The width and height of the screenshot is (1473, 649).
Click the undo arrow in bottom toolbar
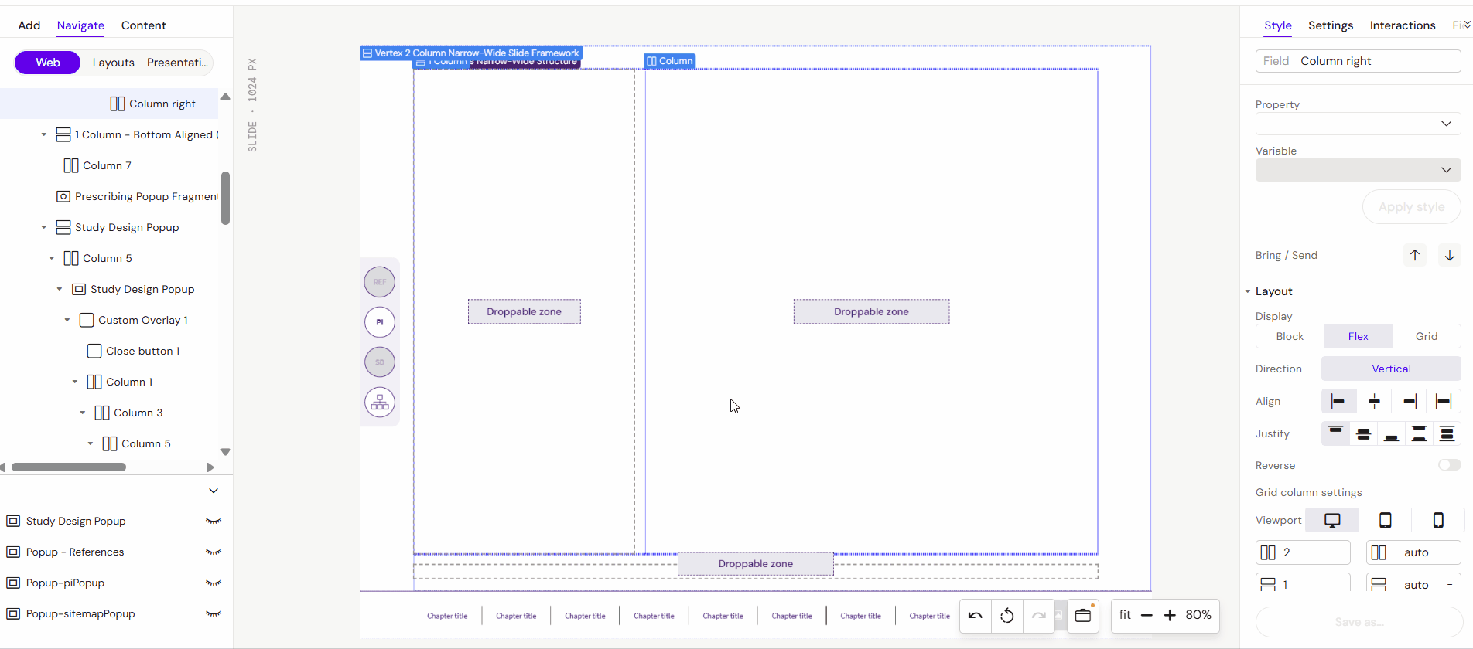coord(976,616)
